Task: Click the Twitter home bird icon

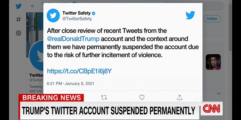Action: [x=19, y=6]
